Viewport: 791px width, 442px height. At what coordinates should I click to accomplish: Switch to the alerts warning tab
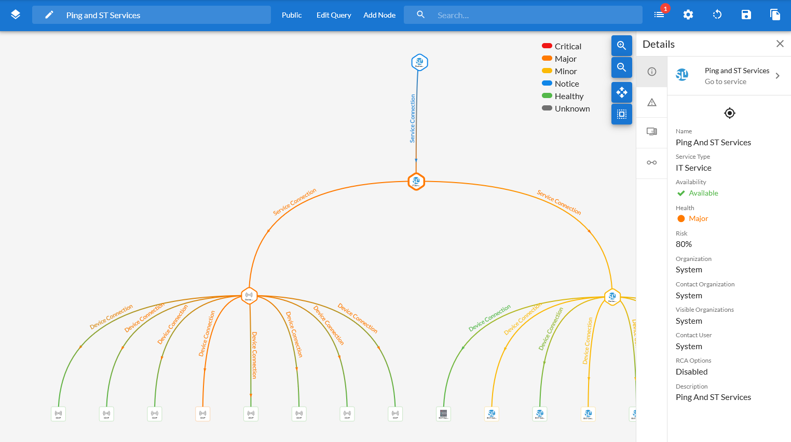652,102
